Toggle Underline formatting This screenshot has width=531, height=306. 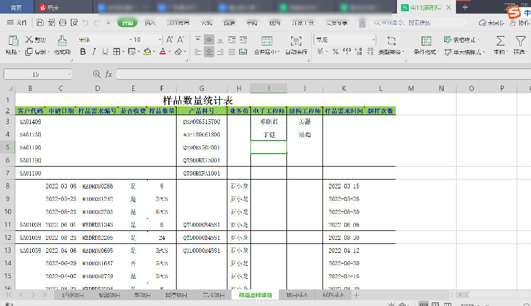[x=105, y=52]
